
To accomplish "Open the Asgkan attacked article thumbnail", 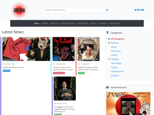I will pos(26,49).
